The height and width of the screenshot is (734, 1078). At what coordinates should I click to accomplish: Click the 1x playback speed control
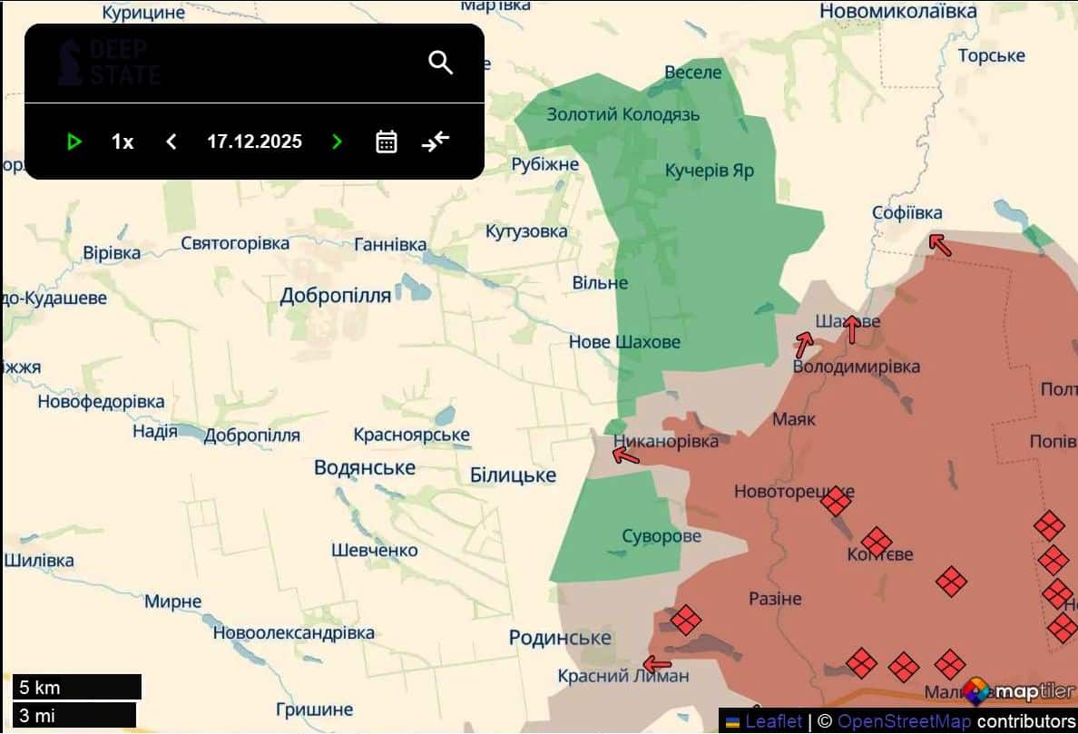pyautogui.click(x=122, y=141)
